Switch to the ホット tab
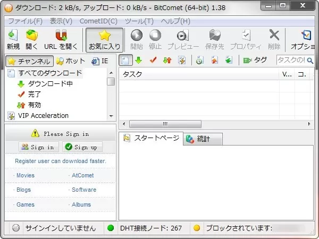 (70, 61)
